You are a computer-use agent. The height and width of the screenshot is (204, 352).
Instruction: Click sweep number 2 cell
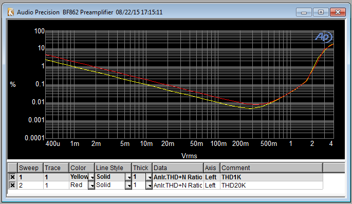30,185
